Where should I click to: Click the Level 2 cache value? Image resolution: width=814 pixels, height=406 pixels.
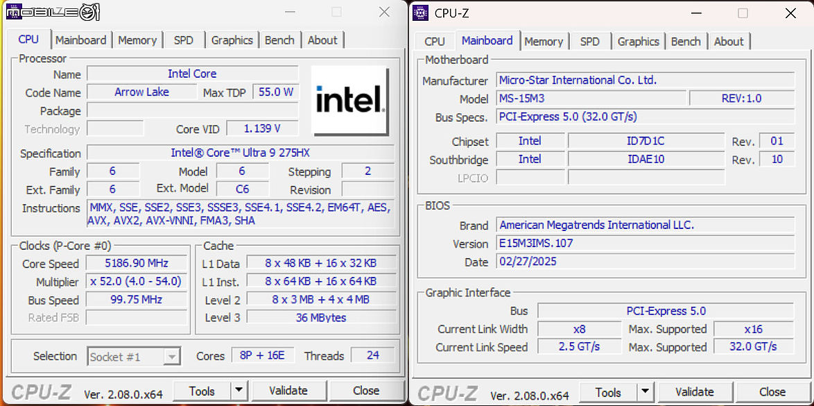(x=321, y=299)
